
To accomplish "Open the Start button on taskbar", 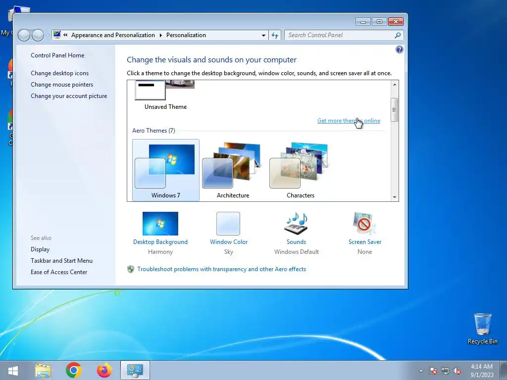I will point(13,370).
